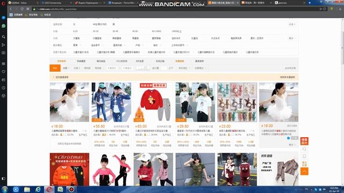Open WhatsApp in Opera sidebar
Screen dimensions: 344x193
click(x=4, y=26)
